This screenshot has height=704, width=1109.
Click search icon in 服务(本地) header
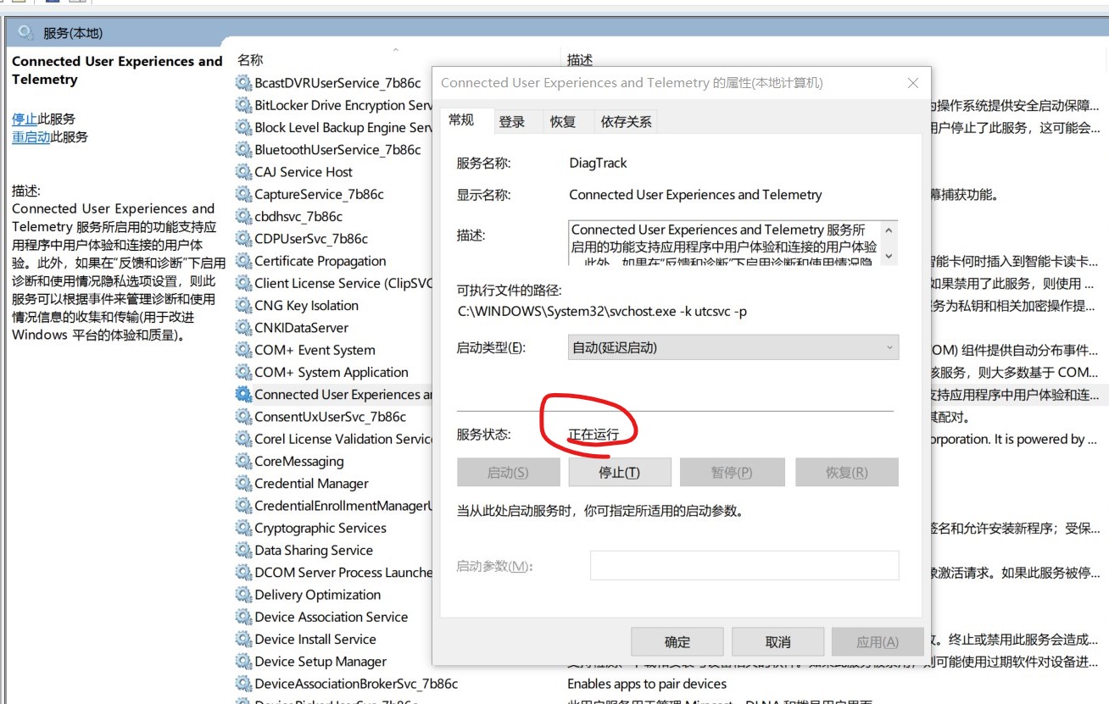pos(26,33)
